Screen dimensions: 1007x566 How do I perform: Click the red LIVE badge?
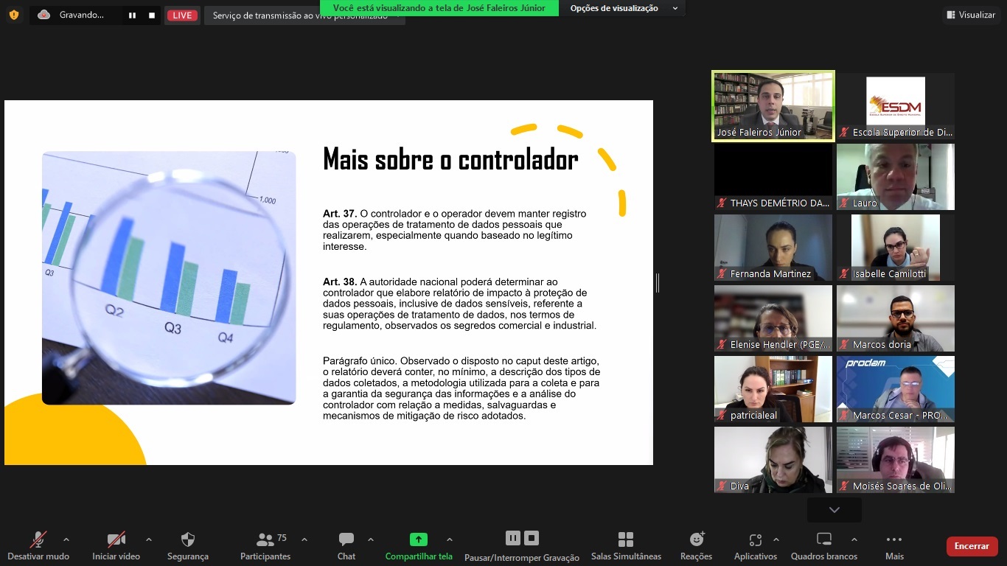(x=182, y=15)
